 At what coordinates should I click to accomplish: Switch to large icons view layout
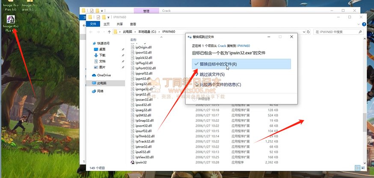click(363, 168)
